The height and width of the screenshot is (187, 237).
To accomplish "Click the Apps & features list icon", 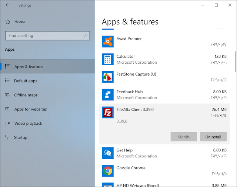I will point(7,66).
